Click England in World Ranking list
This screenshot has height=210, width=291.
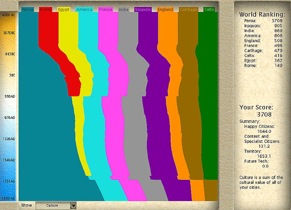[x=263, y=41]
